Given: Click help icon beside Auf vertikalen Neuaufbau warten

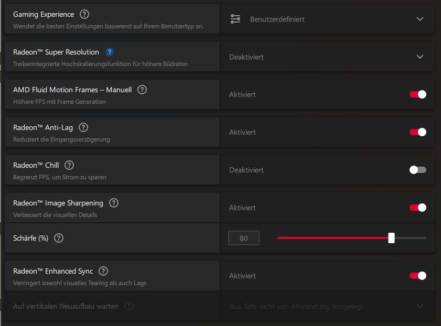Looking at the screenshot, I should coord(129,306).
